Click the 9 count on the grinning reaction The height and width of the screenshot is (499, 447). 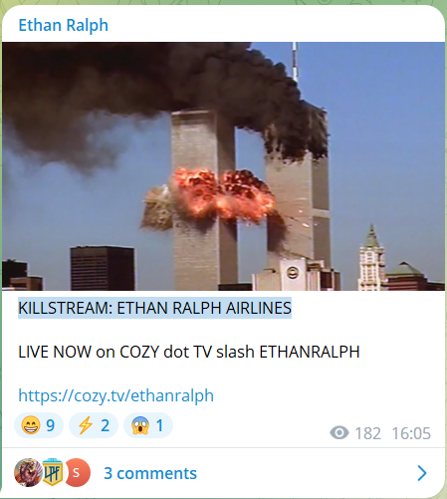(51, 425)
